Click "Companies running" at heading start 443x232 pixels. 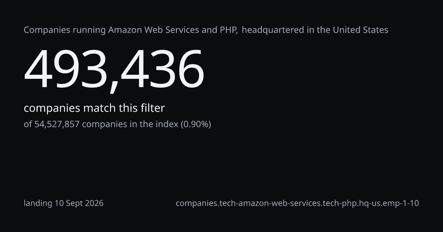click(x=65, y=30)
